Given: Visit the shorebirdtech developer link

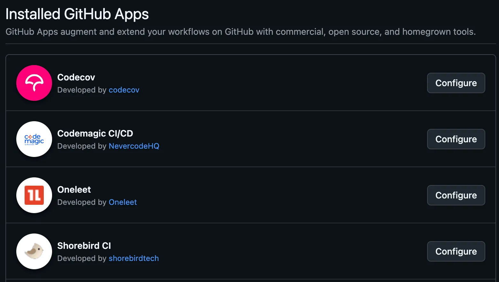Looking at the screenshot, I should pos(134,258).
